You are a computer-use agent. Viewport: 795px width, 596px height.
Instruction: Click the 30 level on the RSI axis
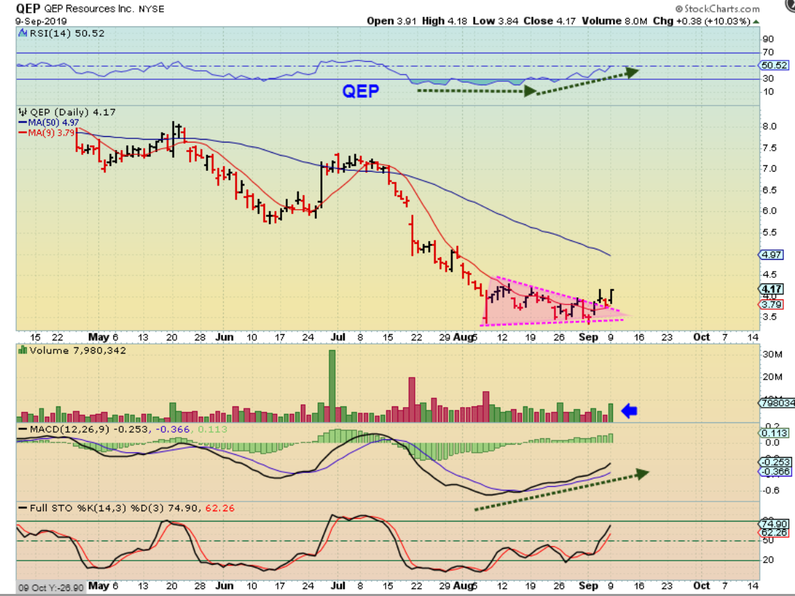pyautogui.click(x=768, y=78)
